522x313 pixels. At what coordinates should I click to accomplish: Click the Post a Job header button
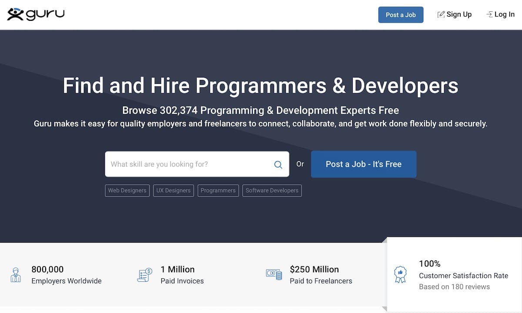tap(401, 15)
